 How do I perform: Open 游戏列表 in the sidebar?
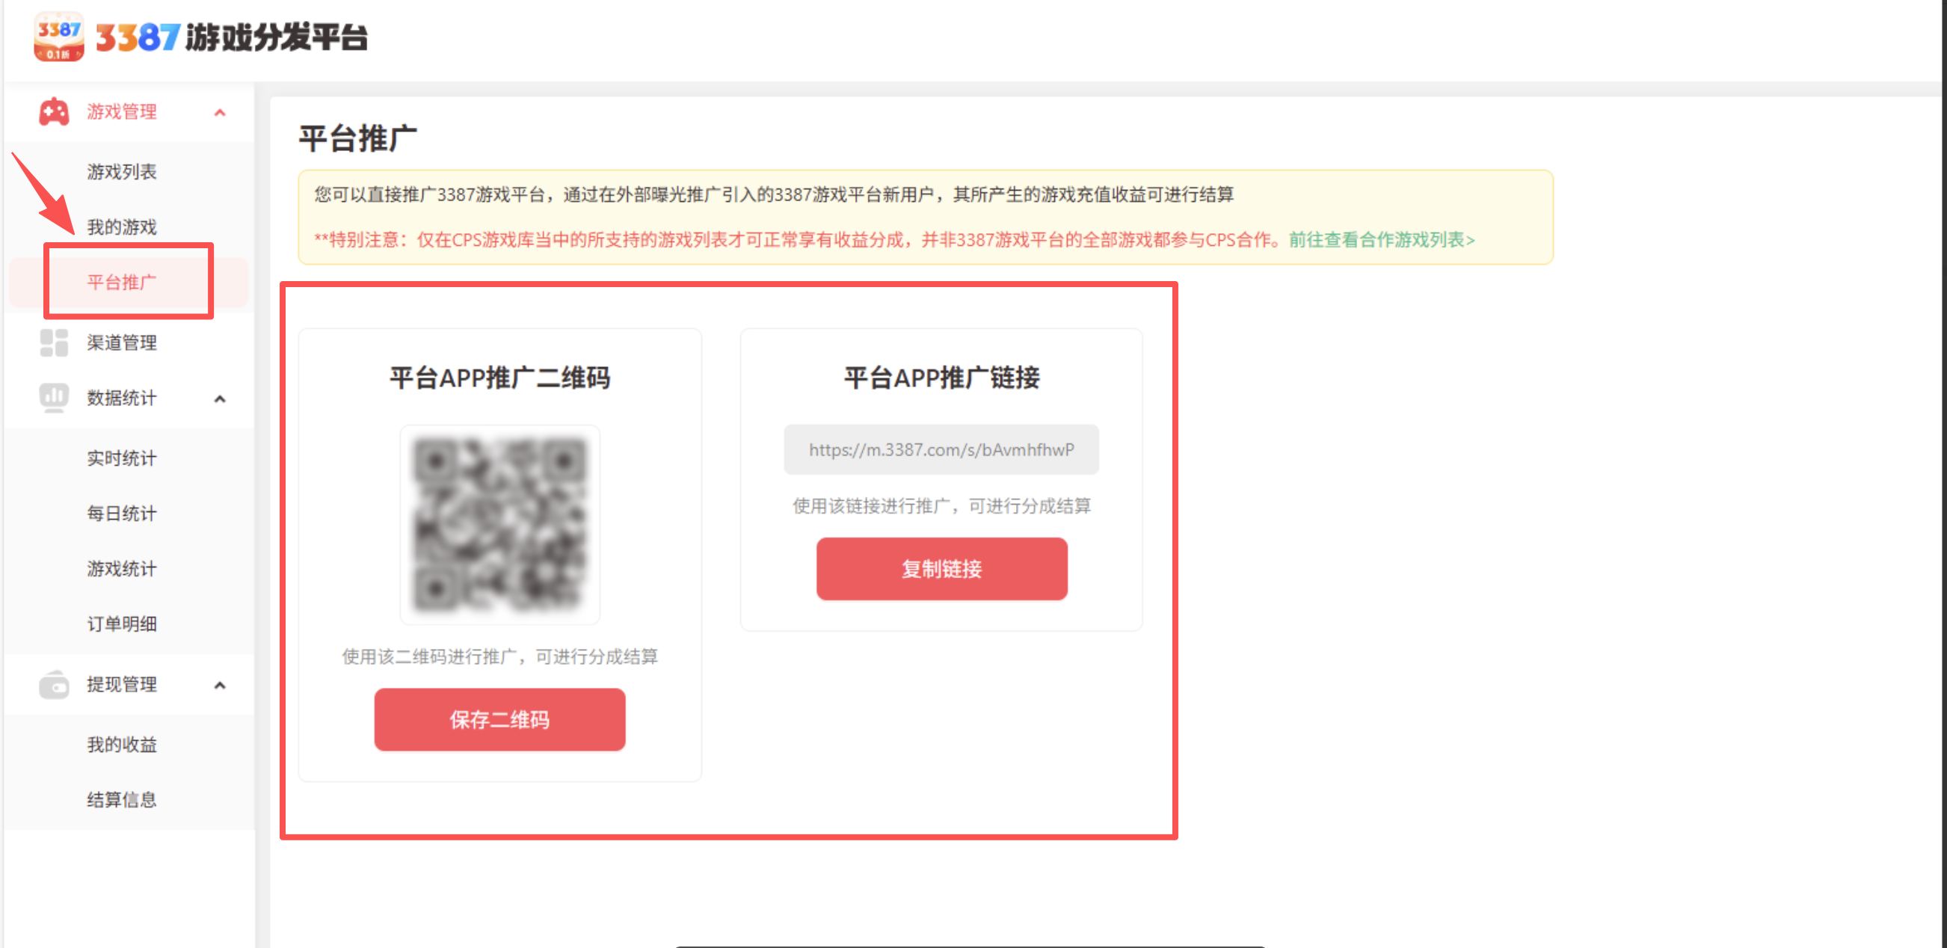(x=122, y=172)
